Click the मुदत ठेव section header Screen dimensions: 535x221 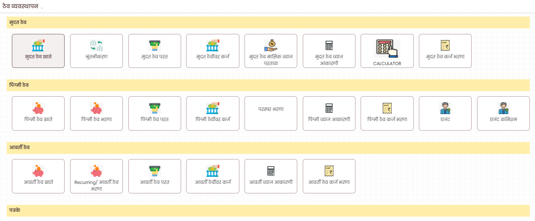click(18, 22)
